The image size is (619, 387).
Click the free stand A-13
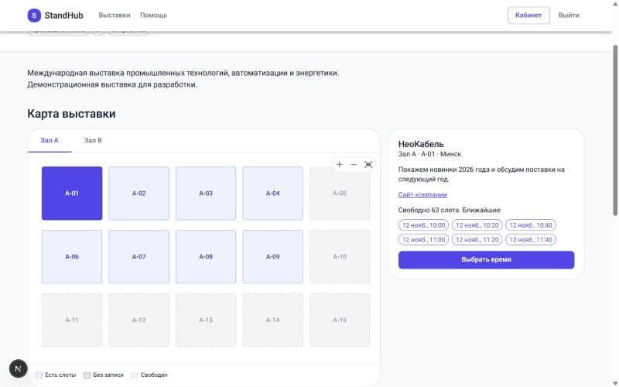(206, 320)
